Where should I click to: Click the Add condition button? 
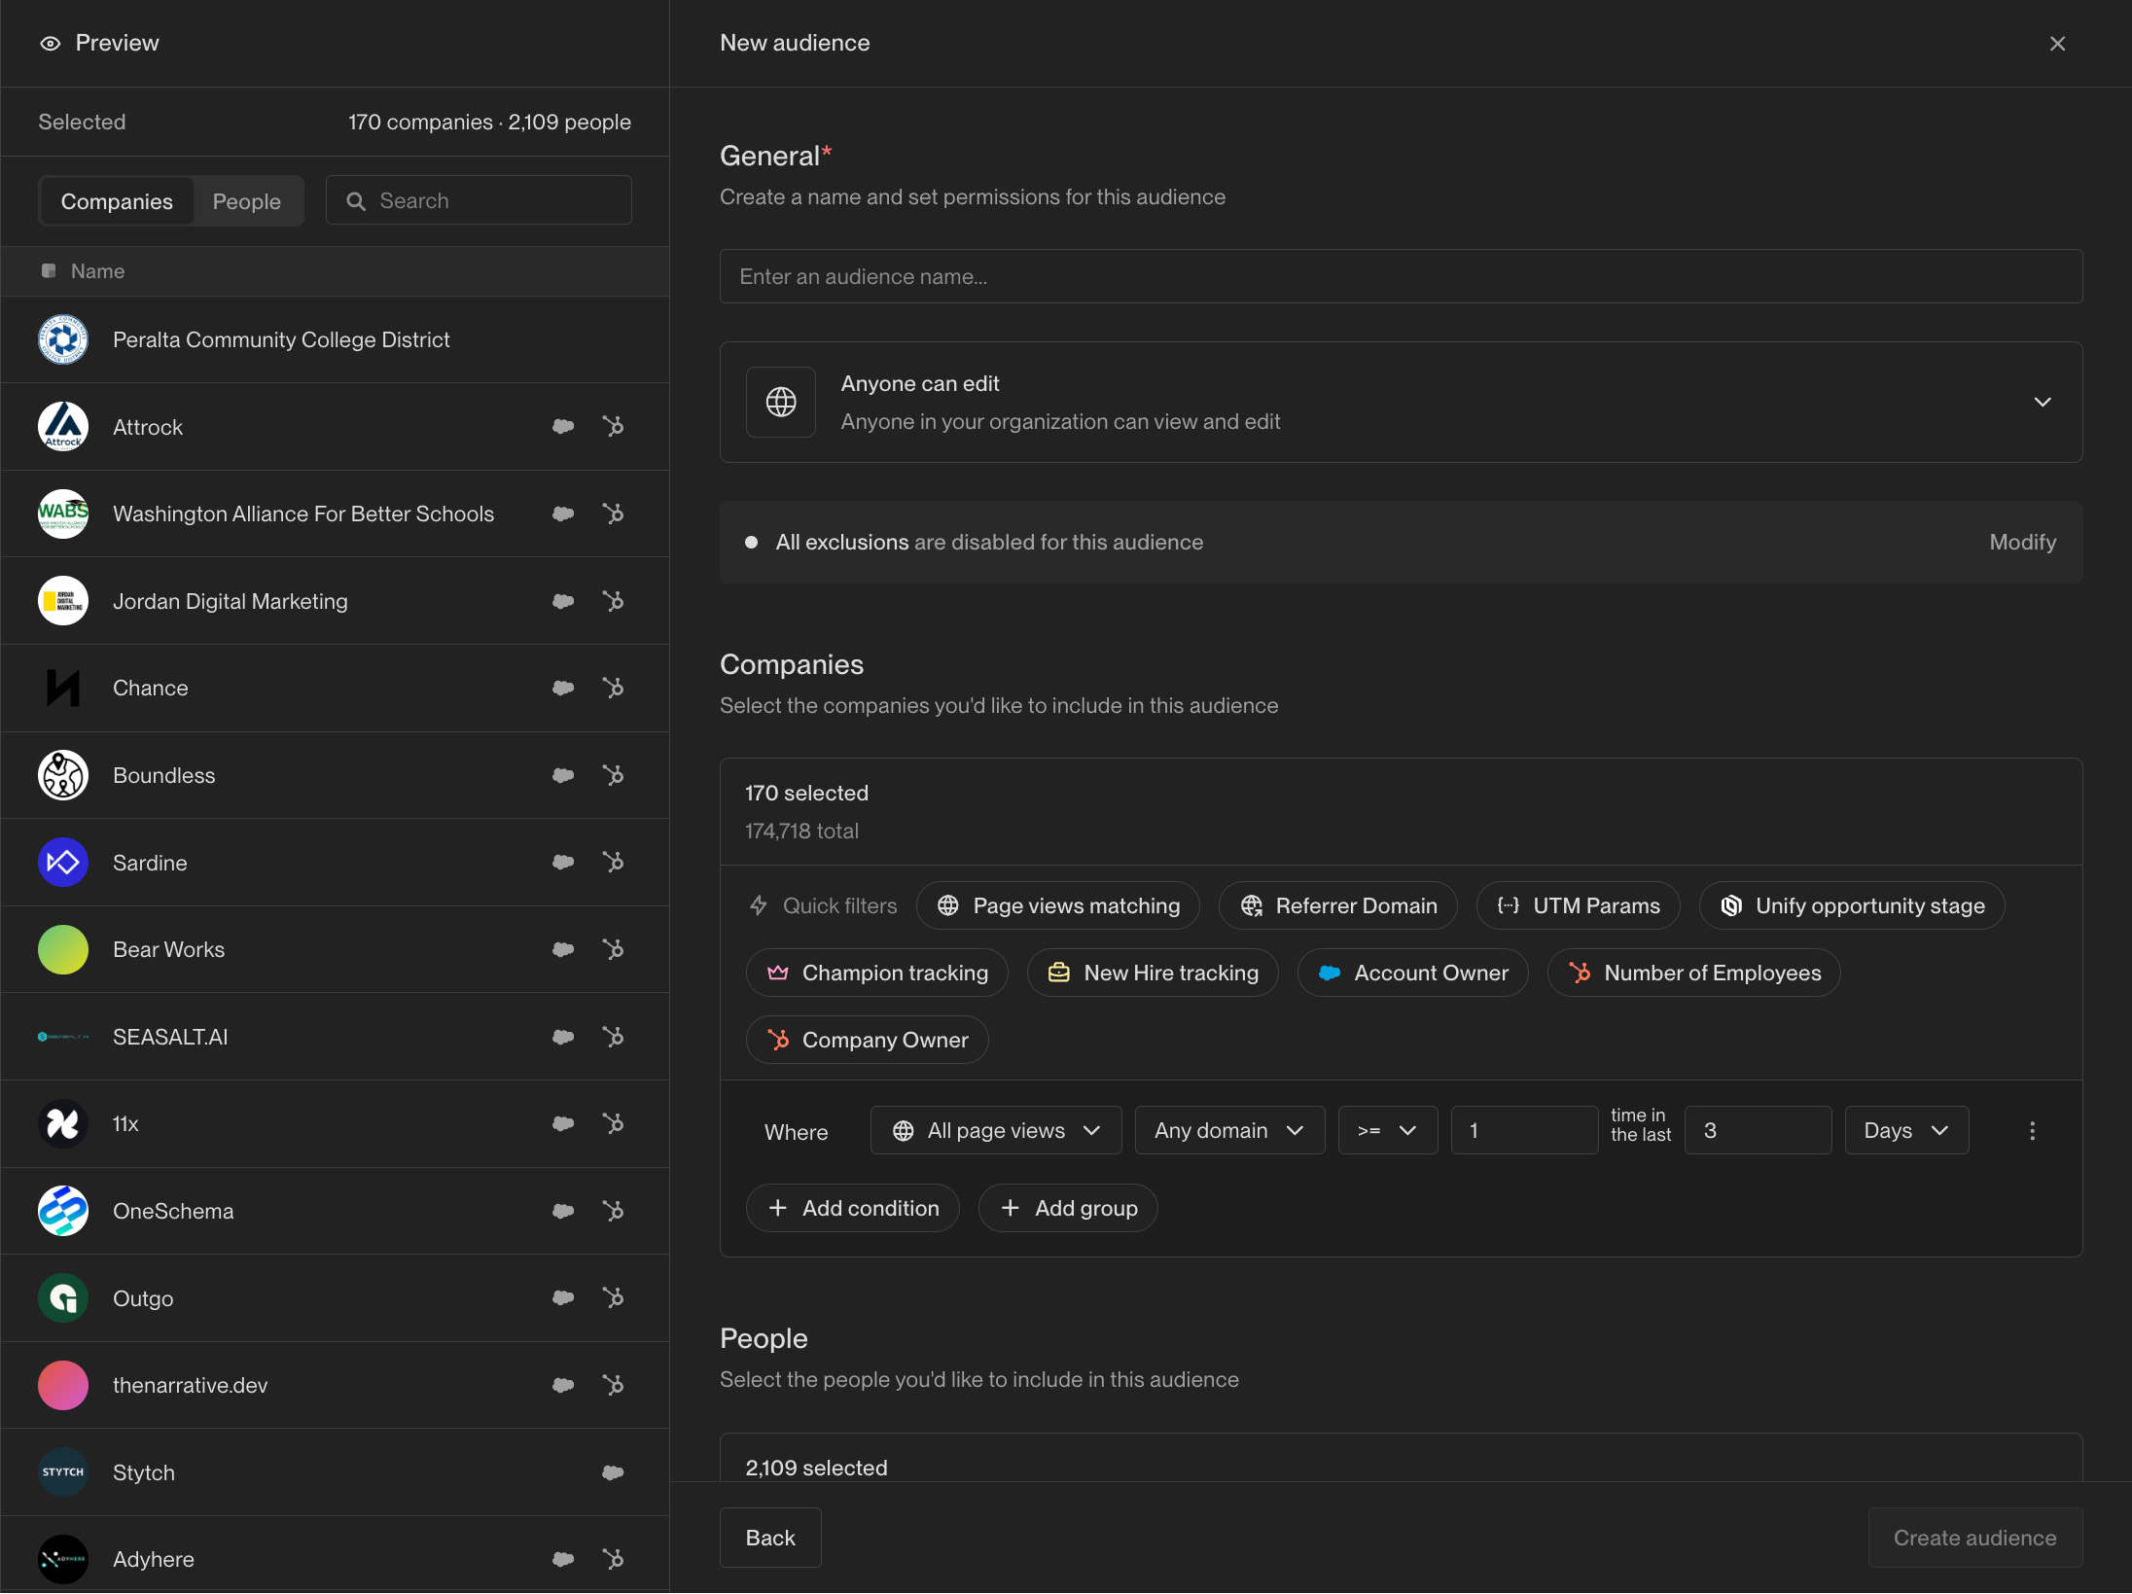(x=853, y=1208)
